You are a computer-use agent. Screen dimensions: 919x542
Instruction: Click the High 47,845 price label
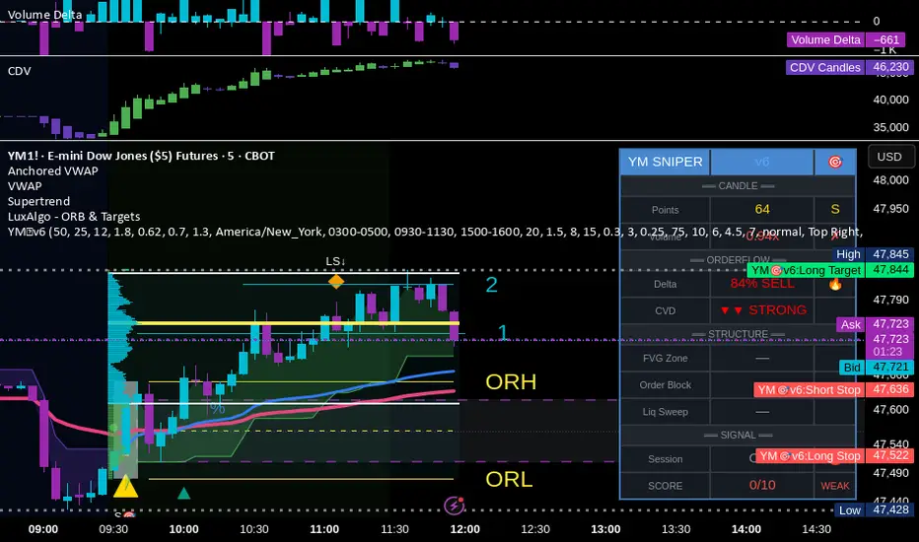click(x=872, y=254)
